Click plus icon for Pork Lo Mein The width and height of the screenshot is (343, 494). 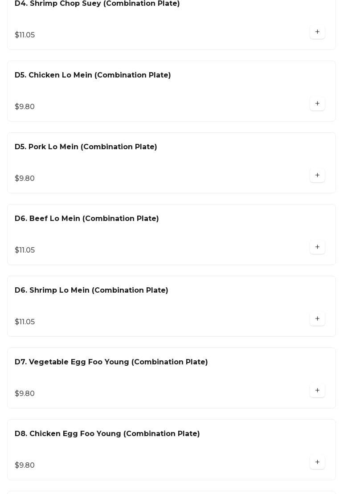[x=317, y=176]
